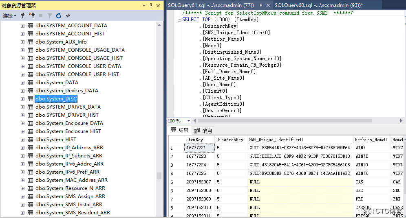Screen dimensions: 406x218
Task: Click cell 2097152007 in results grid
Action: point(199,182)
